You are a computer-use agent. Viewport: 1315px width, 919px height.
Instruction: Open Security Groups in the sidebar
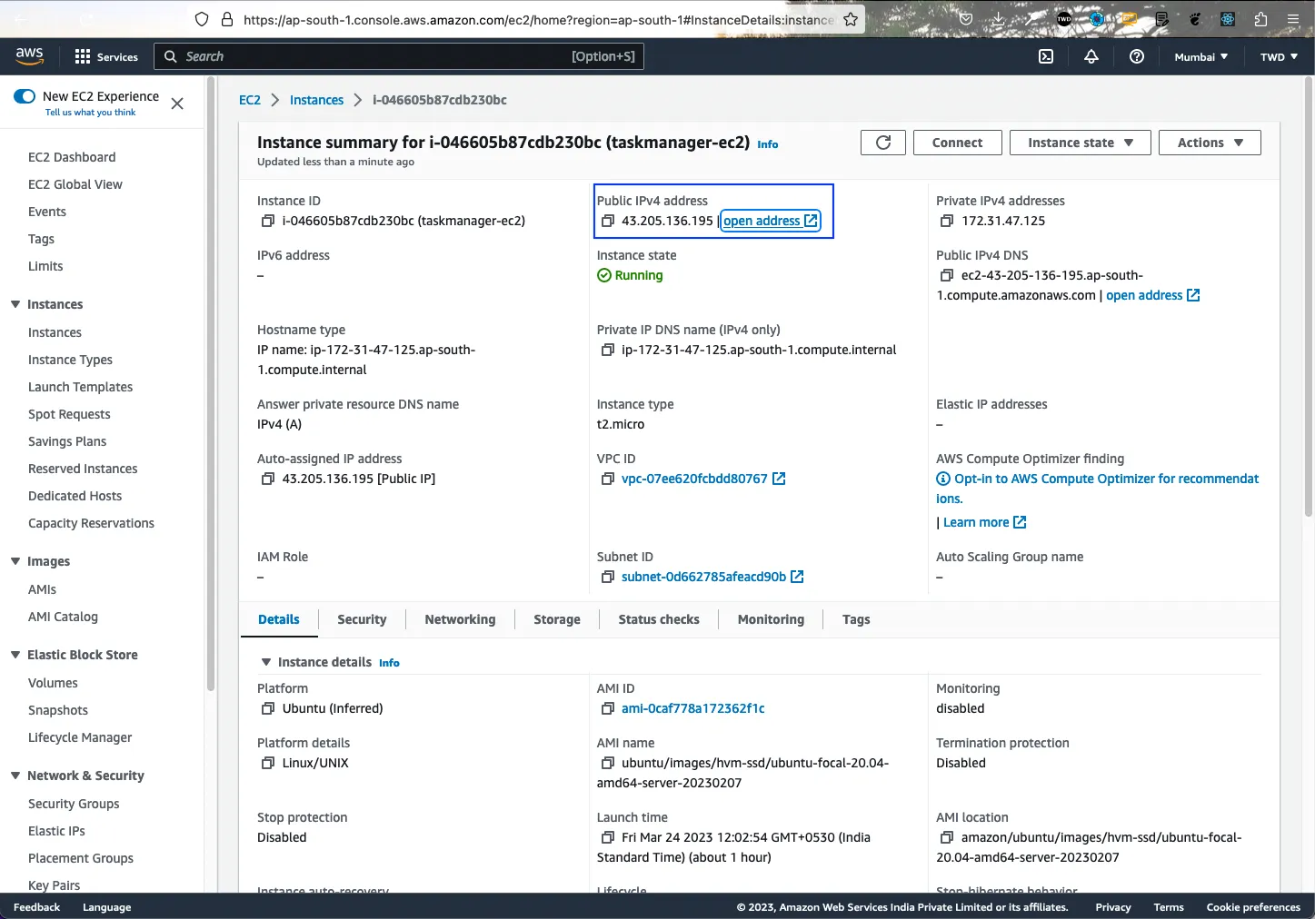74,804
